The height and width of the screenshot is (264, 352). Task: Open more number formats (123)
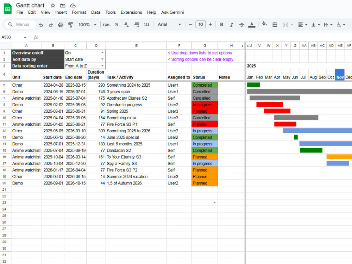[x=146, y=25]
